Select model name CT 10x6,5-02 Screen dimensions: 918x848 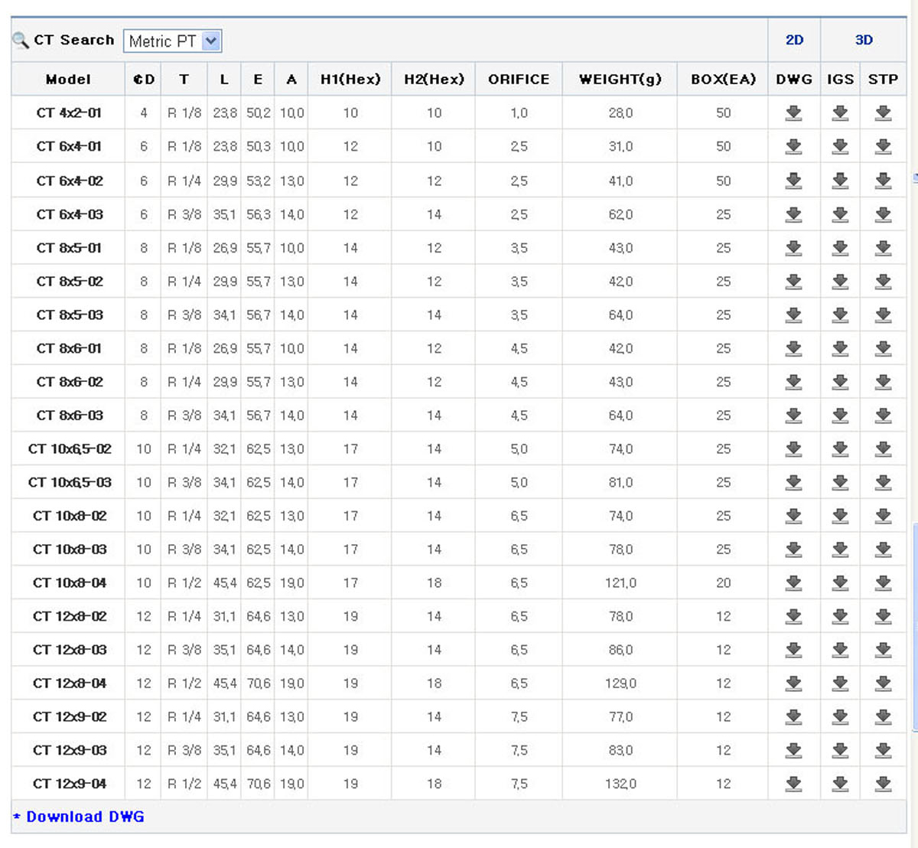point(70,449)
